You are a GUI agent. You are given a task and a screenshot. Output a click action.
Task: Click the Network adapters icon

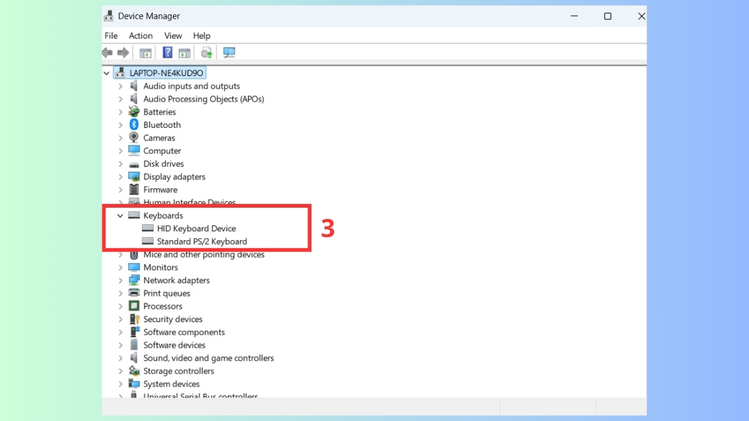(134, 280)
